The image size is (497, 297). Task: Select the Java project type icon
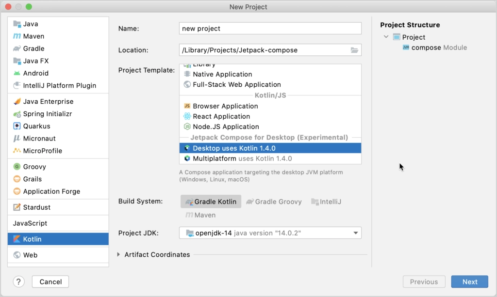tap(17, 24)
